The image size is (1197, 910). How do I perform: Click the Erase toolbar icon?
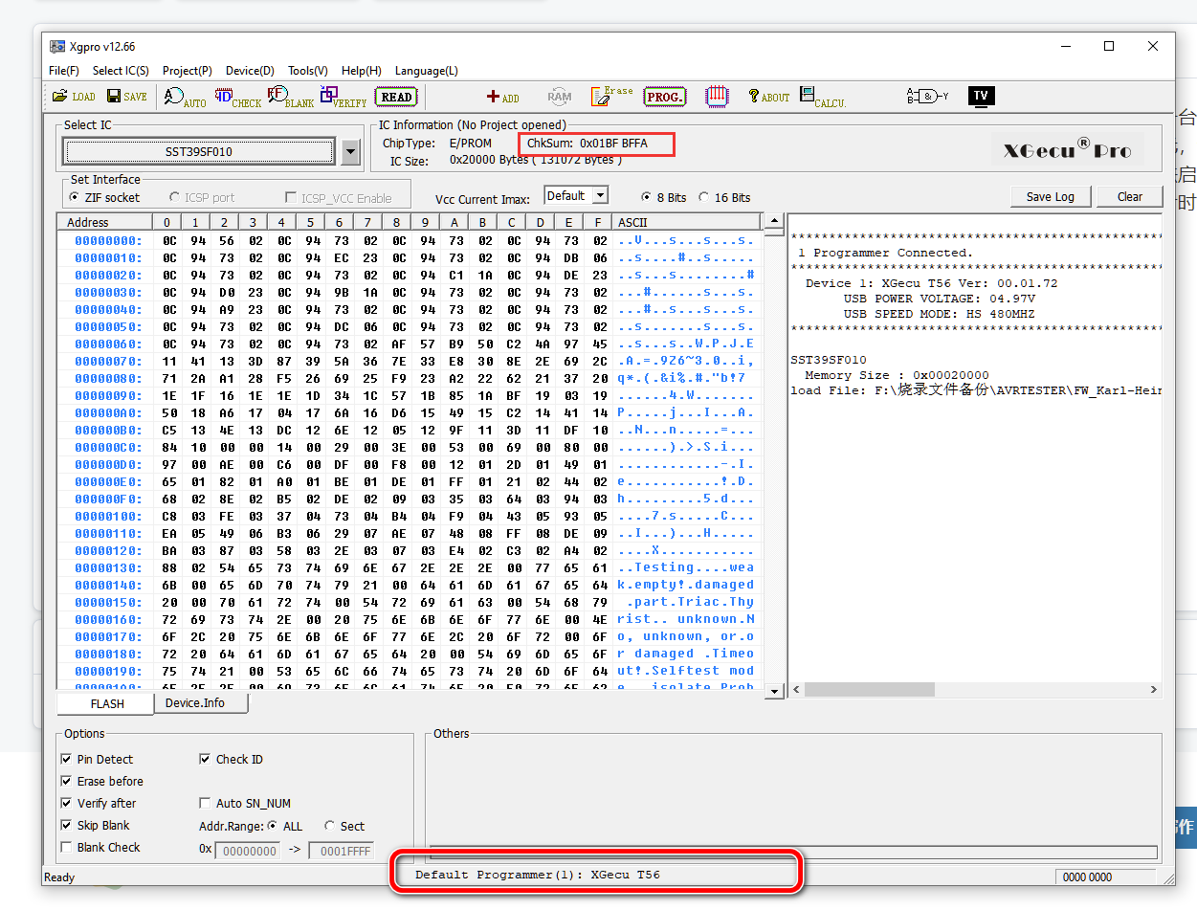(611, 96)
